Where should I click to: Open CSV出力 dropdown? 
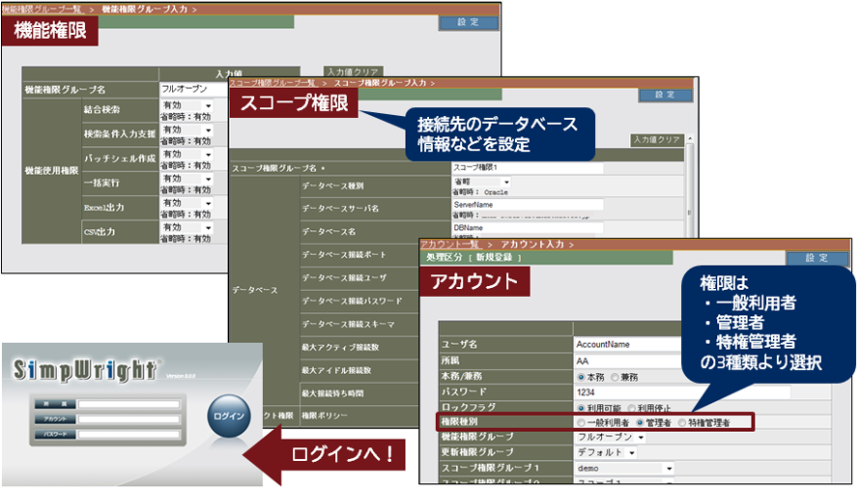pos(187,227)
